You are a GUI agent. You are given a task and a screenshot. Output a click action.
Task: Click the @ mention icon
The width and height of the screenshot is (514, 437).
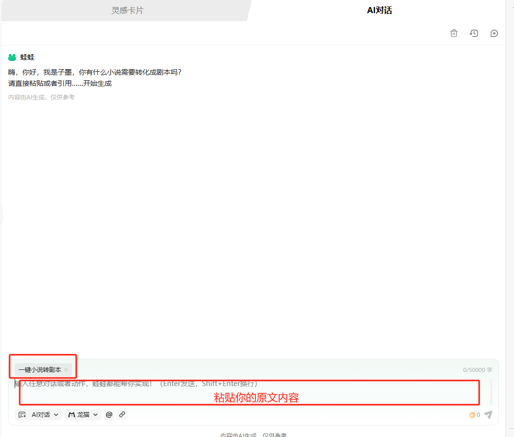109,414
